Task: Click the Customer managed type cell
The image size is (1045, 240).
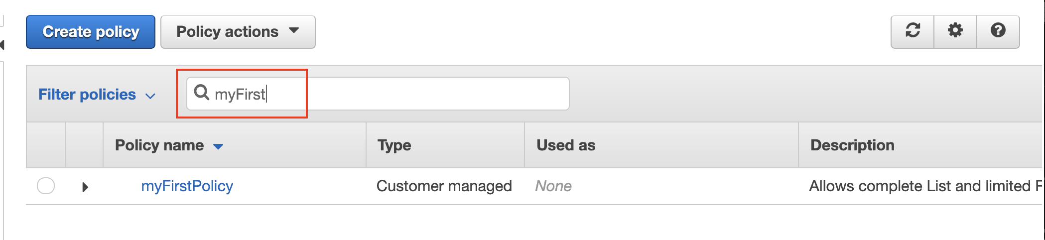Action: (444, 186)
